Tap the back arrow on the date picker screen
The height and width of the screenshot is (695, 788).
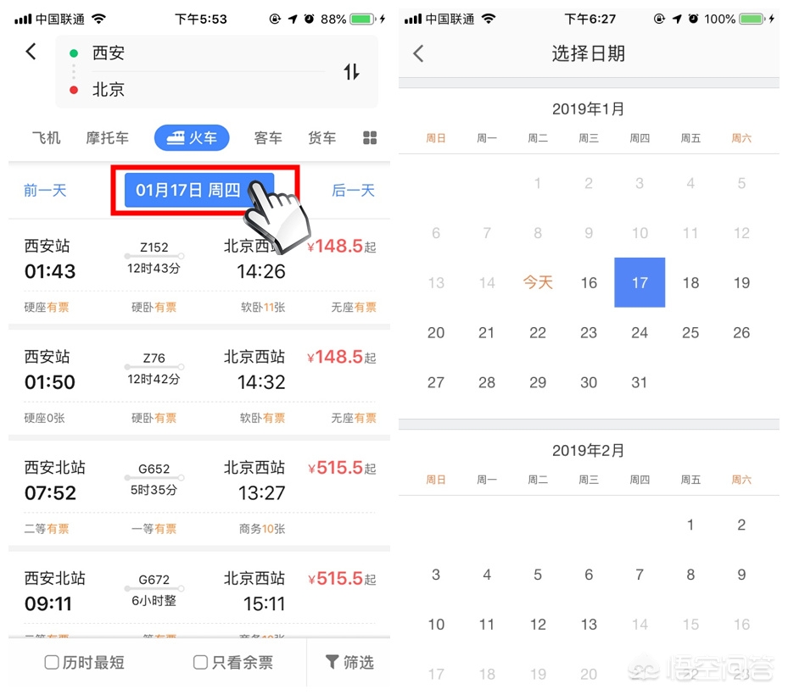coord(418,53)
